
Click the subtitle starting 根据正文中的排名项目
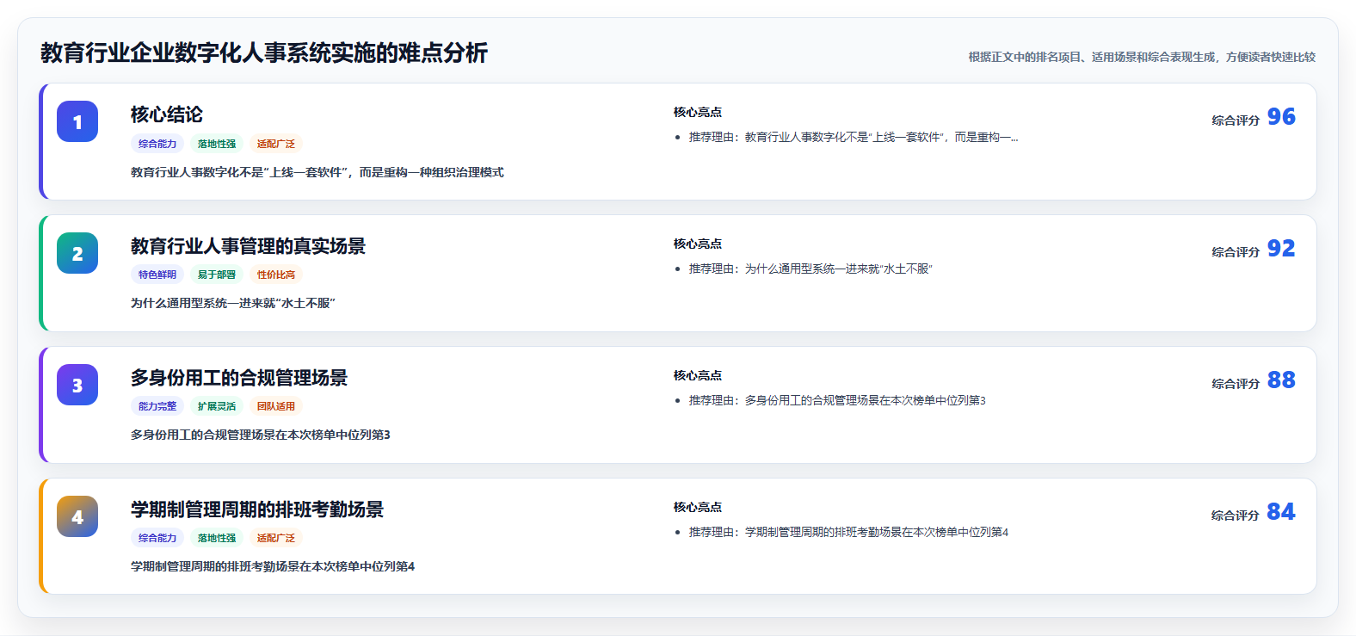click(x=1142, y=57)
